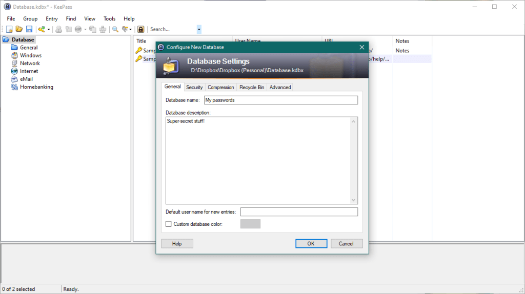Screen dimensions: 525x294
Task: Click the Show Entries key icon
Action: tap(125, 29)
